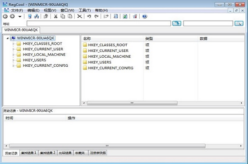Click the blue Help question mark icon
This screenshot has height=164, width=248.
point(145,16)
